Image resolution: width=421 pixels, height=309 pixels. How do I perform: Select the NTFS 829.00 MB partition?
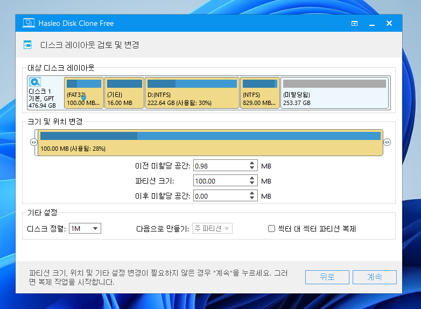point(259,93)
